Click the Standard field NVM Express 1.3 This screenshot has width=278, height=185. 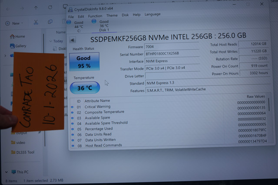(208, 82)
